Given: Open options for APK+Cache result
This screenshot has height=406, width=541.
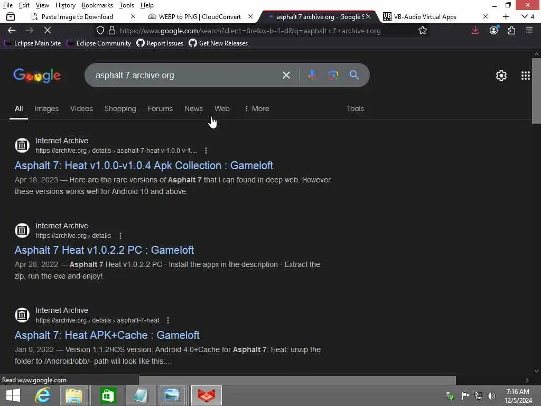Looking at the screenshot, I should (168, 320).
